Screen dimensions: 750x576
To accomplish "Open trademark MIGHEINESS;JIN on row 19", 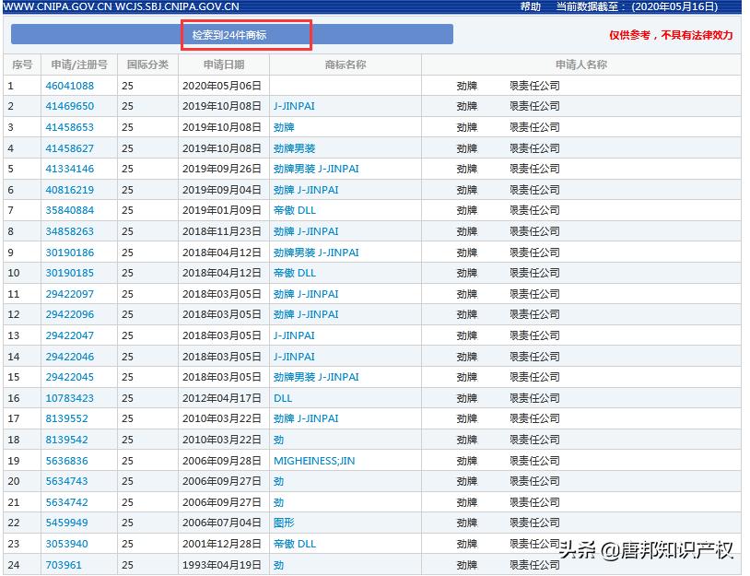I will click(x=312, y=460).
